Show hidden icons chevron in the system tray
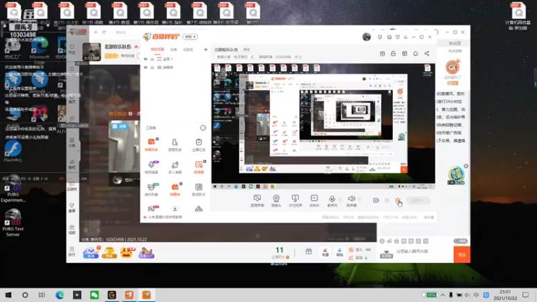The image size is (537, 302). point(442,295)
